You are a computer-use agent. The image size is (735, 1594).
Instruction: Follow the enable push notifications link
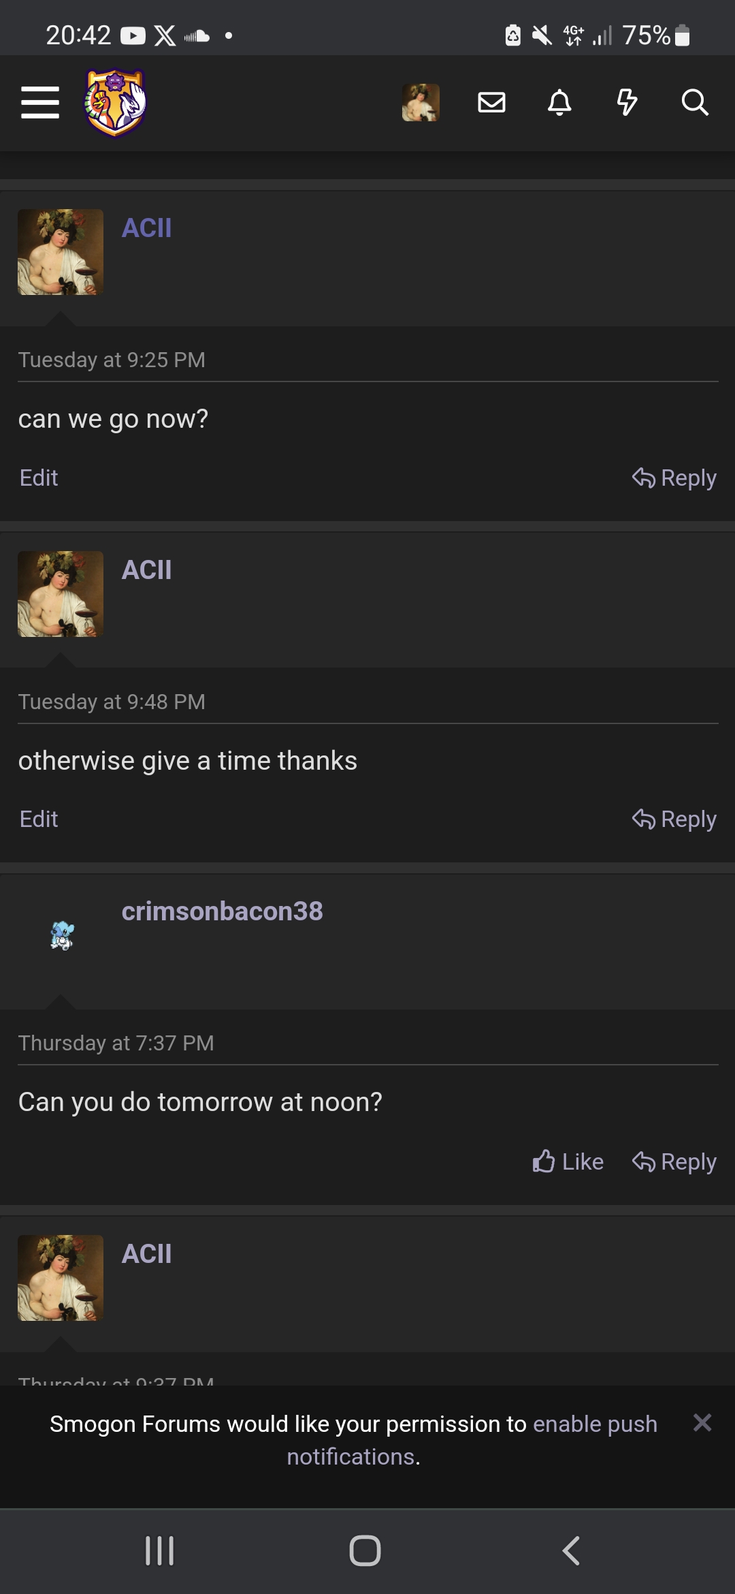click(472, 1440)
